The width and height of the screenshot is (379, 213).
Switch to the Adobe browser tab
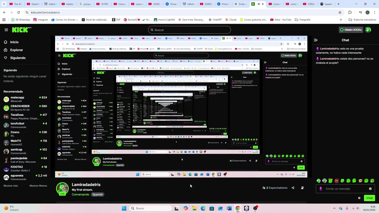click(68, 4)
